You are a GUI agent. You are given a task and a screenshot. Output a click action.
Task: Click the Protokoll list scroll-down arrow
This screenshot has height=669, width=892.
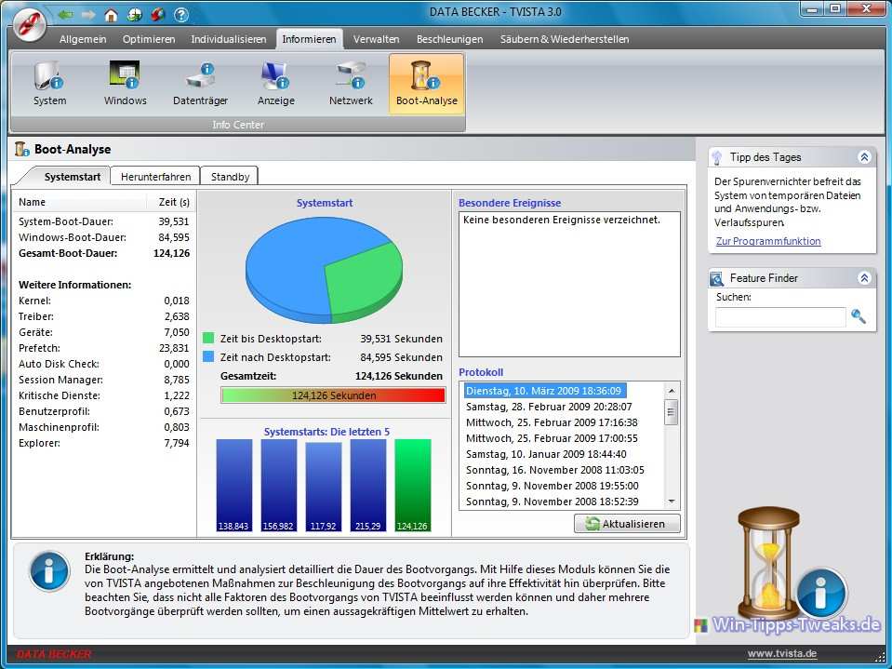(672, 502)
